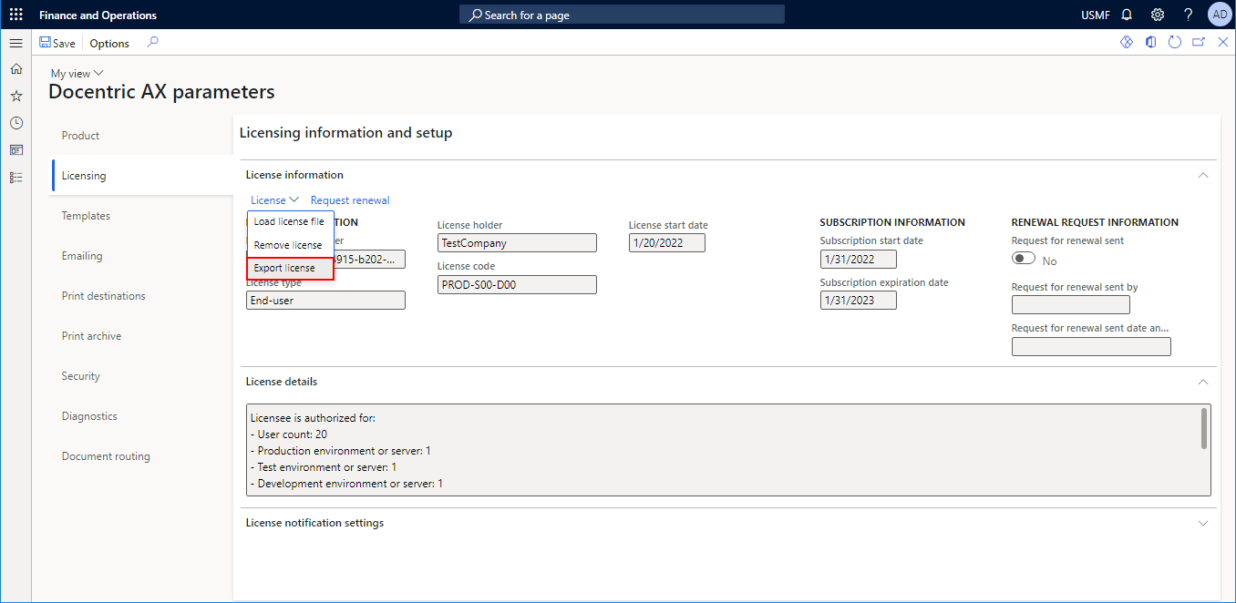Open the app launcher waffle icon
This screenshot has height=603, width=1236.
(x=15, y=15)
